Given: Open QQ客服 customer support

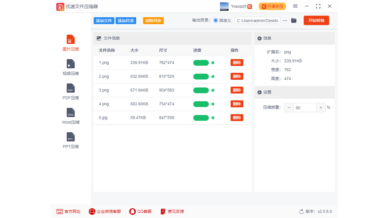Looking at the screenshot, I should (132, 211).
